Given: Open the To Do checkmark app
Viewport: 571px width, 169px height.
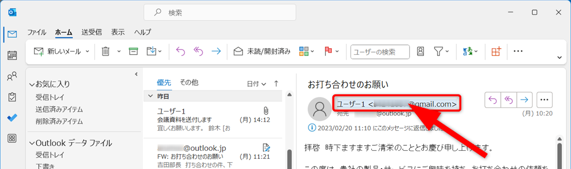Looking at the screenshot, I should [12, 117].
